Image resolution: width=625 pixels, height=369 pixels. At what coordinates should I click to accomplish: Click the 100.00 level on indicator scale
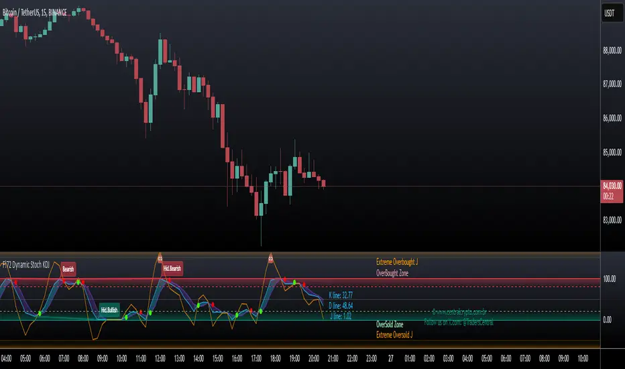(609, 278)
